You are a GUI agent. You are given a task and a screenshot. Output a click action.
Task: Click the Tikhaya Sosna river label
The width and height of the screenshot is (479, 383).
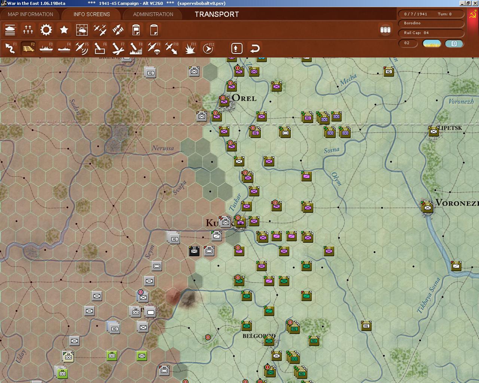click(x=429, y=295)
